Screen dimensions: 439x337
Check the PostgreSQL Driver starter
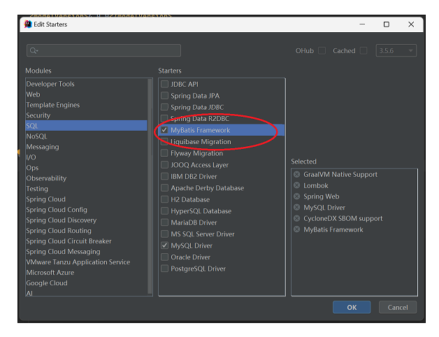(x=165, y=268)
